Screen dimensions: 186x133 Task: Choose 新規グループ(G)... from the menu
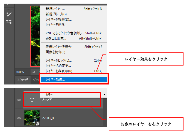[x=57, y=14]
